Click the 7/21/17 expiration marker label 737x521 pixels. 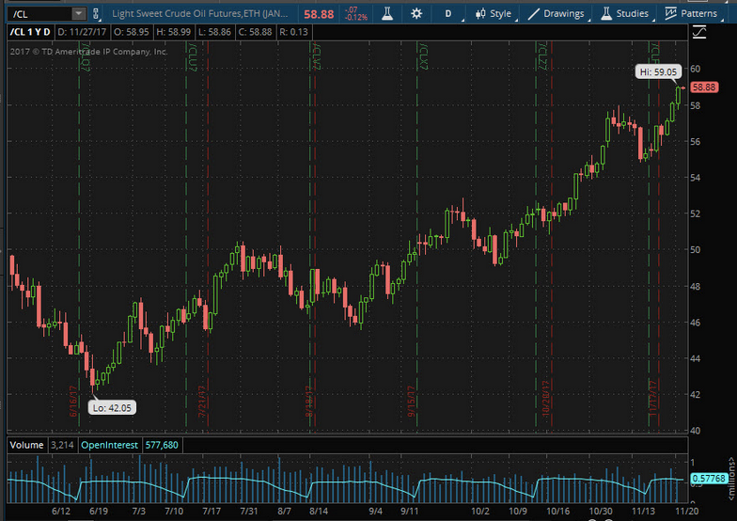tap(202, 401)
